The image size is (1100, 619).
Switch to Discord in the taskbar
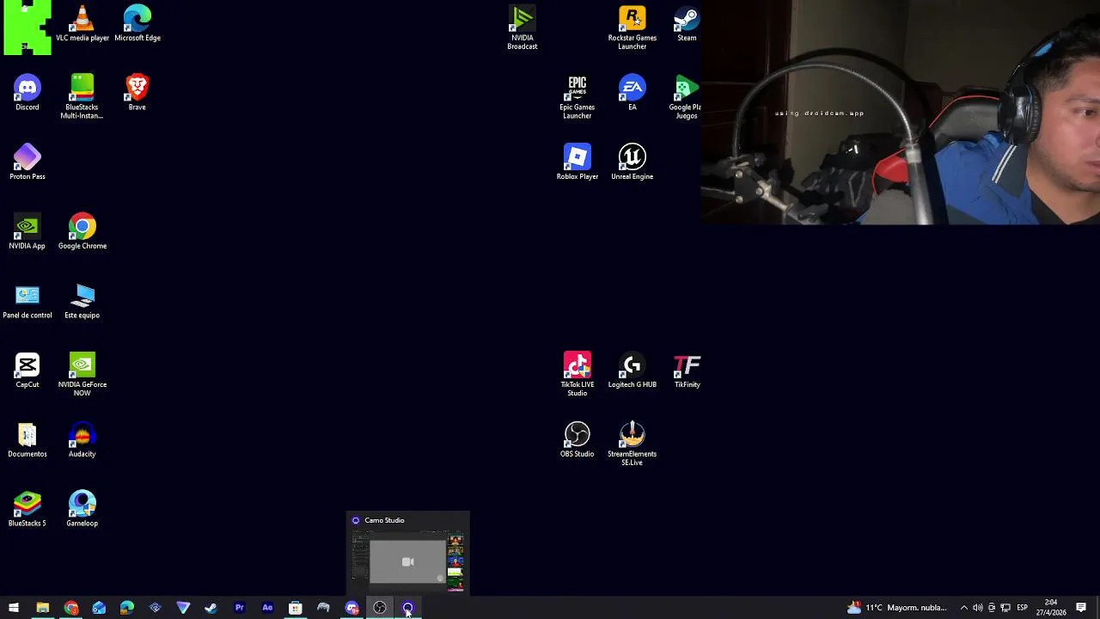coord(351,608)
